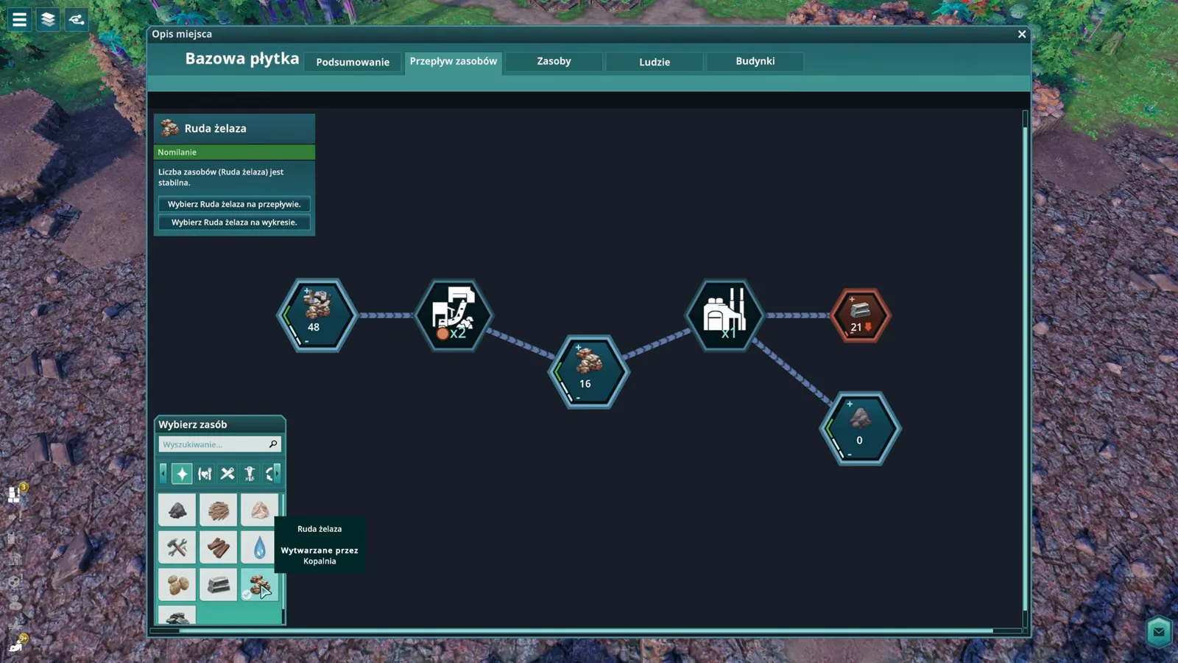1178x663 pixels.
Task: Select the iron ore node showing 48
Action: [x=317, y=315]
